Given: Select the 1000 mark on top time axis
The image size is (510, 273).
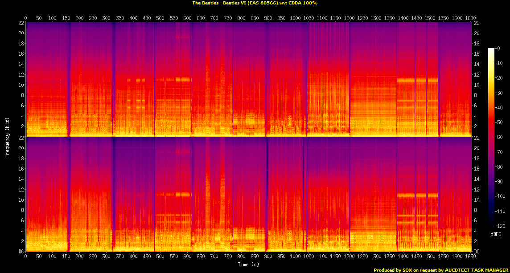Looking at the screenshot, I should tap(295, 18).
